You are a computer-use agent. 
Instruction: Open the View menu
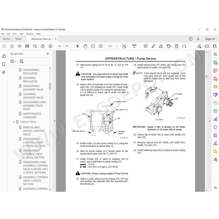15,34
